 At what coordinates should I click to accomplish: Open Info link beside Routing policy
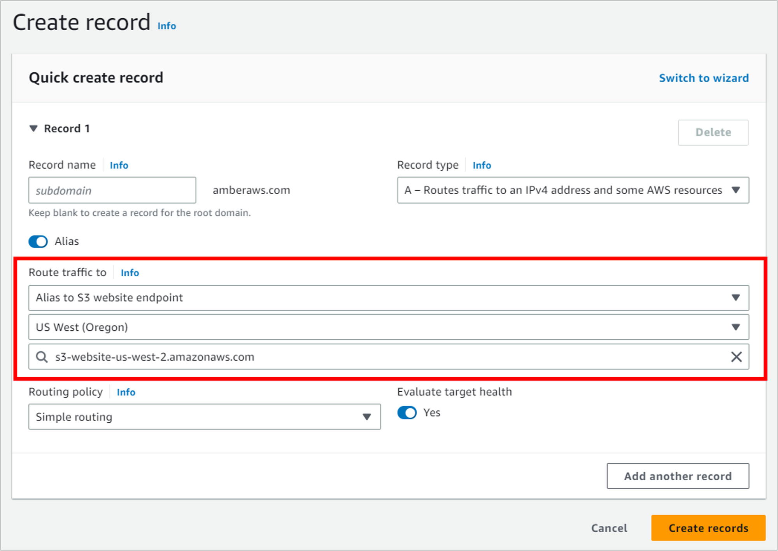tap(126, 392)
